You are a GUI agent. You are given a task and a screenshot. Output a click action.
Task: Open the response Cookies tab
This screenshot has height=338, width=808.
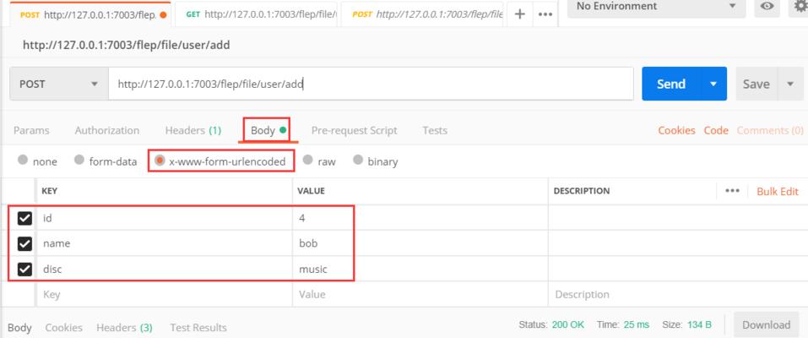tap(64, 327)
